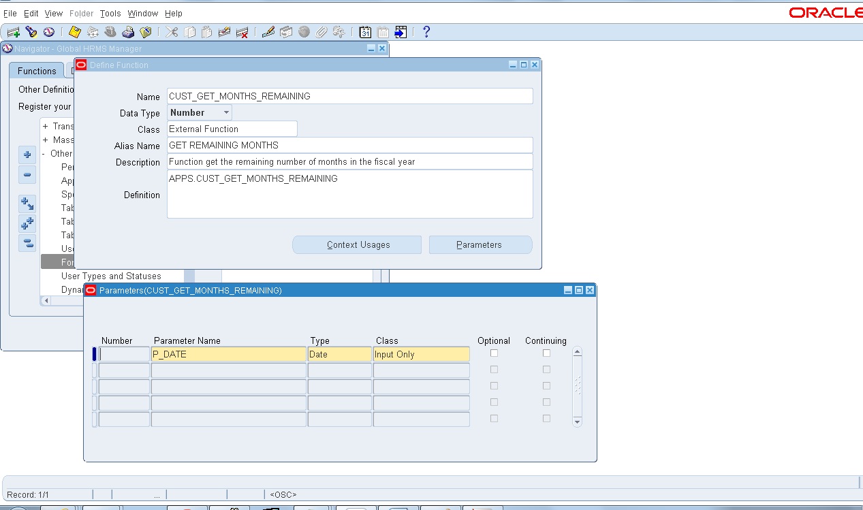Collapse the Other tree node minus sign
Image resolution: width=863 pixels, height=510 pixels.
coord(44,154)
